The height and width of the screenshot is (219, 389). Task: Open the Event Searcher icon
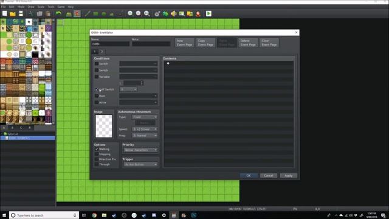point(182,13)
